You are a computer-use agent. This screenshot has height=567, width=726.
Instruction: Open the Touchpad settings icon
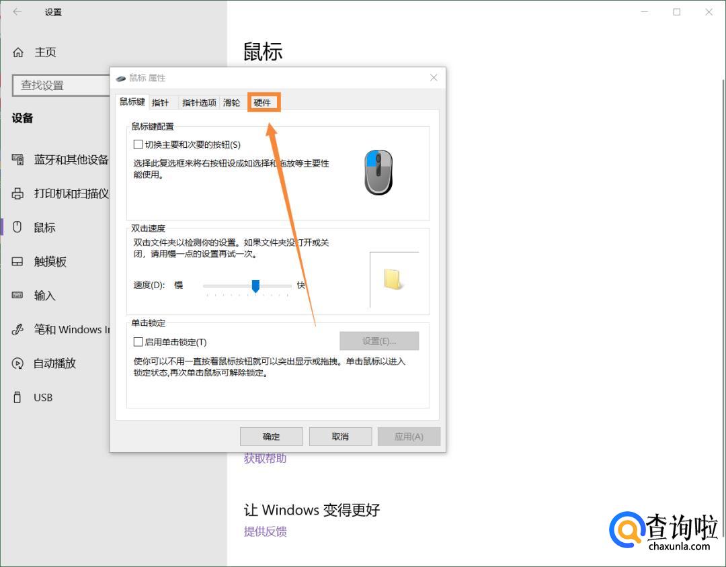[x=18, y=261]
